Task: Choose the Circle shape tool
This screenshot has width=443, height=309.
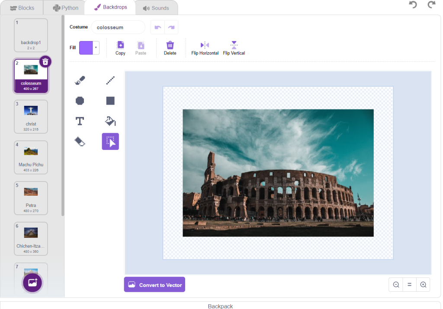Action: (x=80, y=101)
